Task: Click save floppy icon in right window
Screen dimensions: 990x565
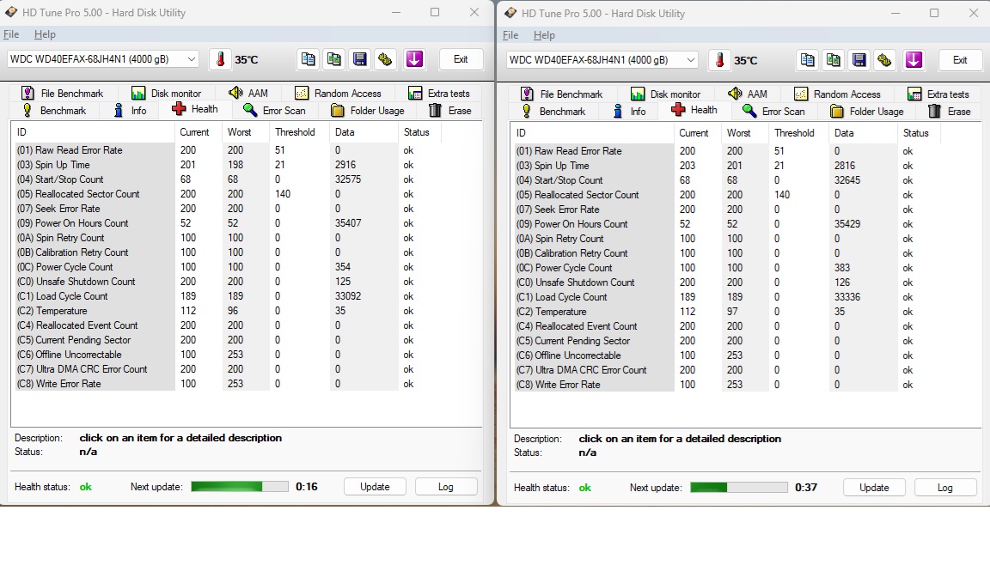Action: click(x=859, y=60)
